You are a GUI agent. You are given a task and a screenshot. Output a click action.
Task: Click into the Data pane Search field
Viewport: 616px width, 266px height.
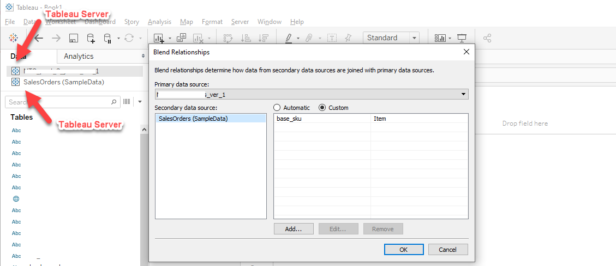62,102
